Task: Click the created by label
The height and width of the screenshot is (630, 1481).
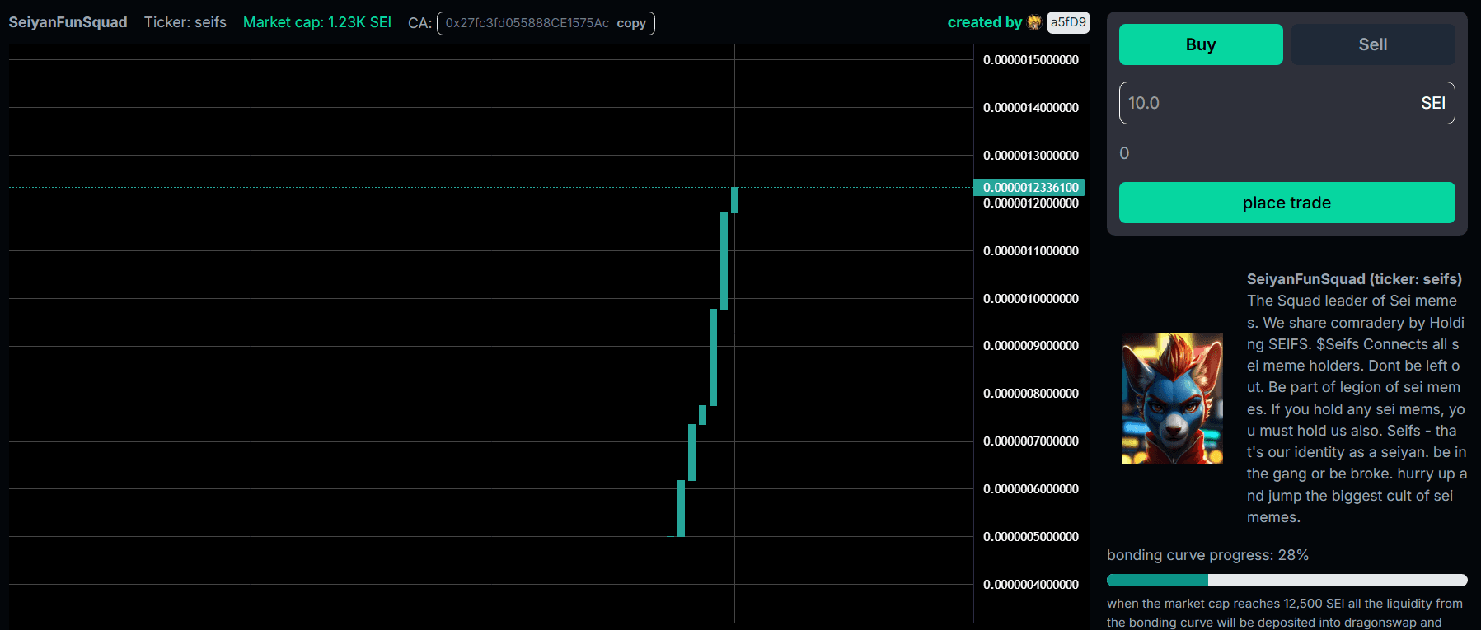Action: tap(985, 22)
